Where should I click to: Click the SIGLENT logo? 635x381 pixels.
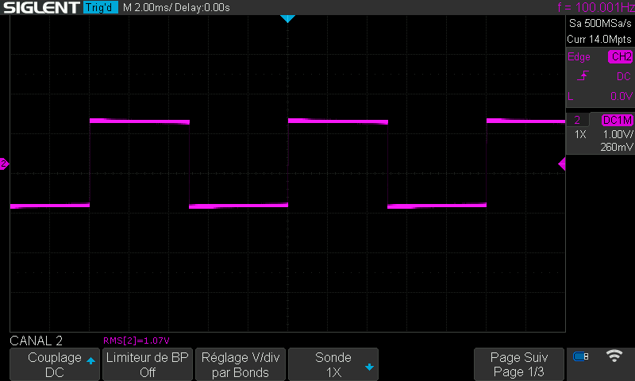40,8
